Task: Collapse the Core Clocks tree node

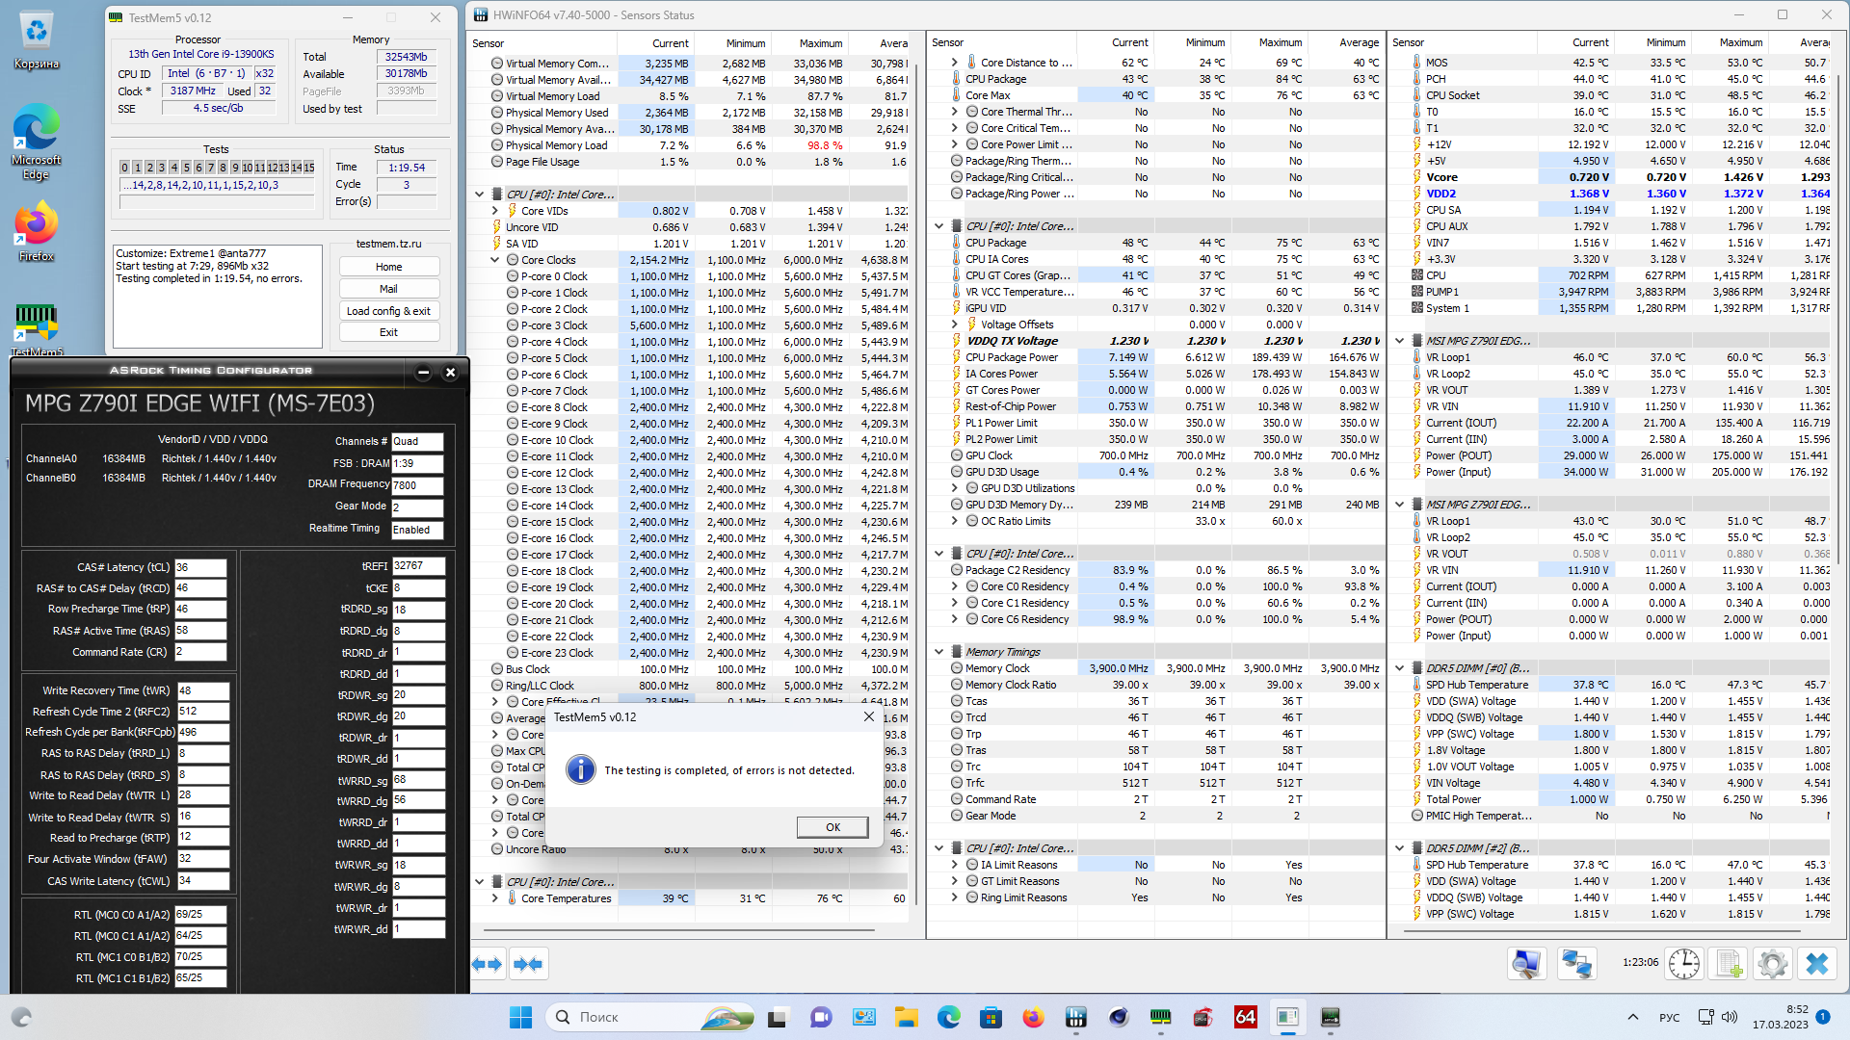Action: coord(495,260)
